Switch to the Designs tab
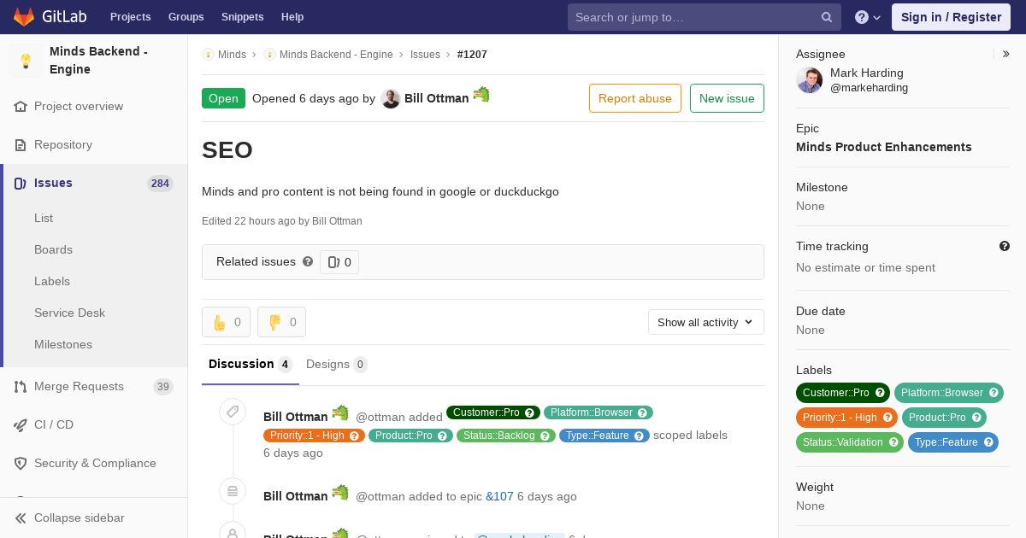The height and width of the screenshot is (538, 1026). [x=337, y=365]
